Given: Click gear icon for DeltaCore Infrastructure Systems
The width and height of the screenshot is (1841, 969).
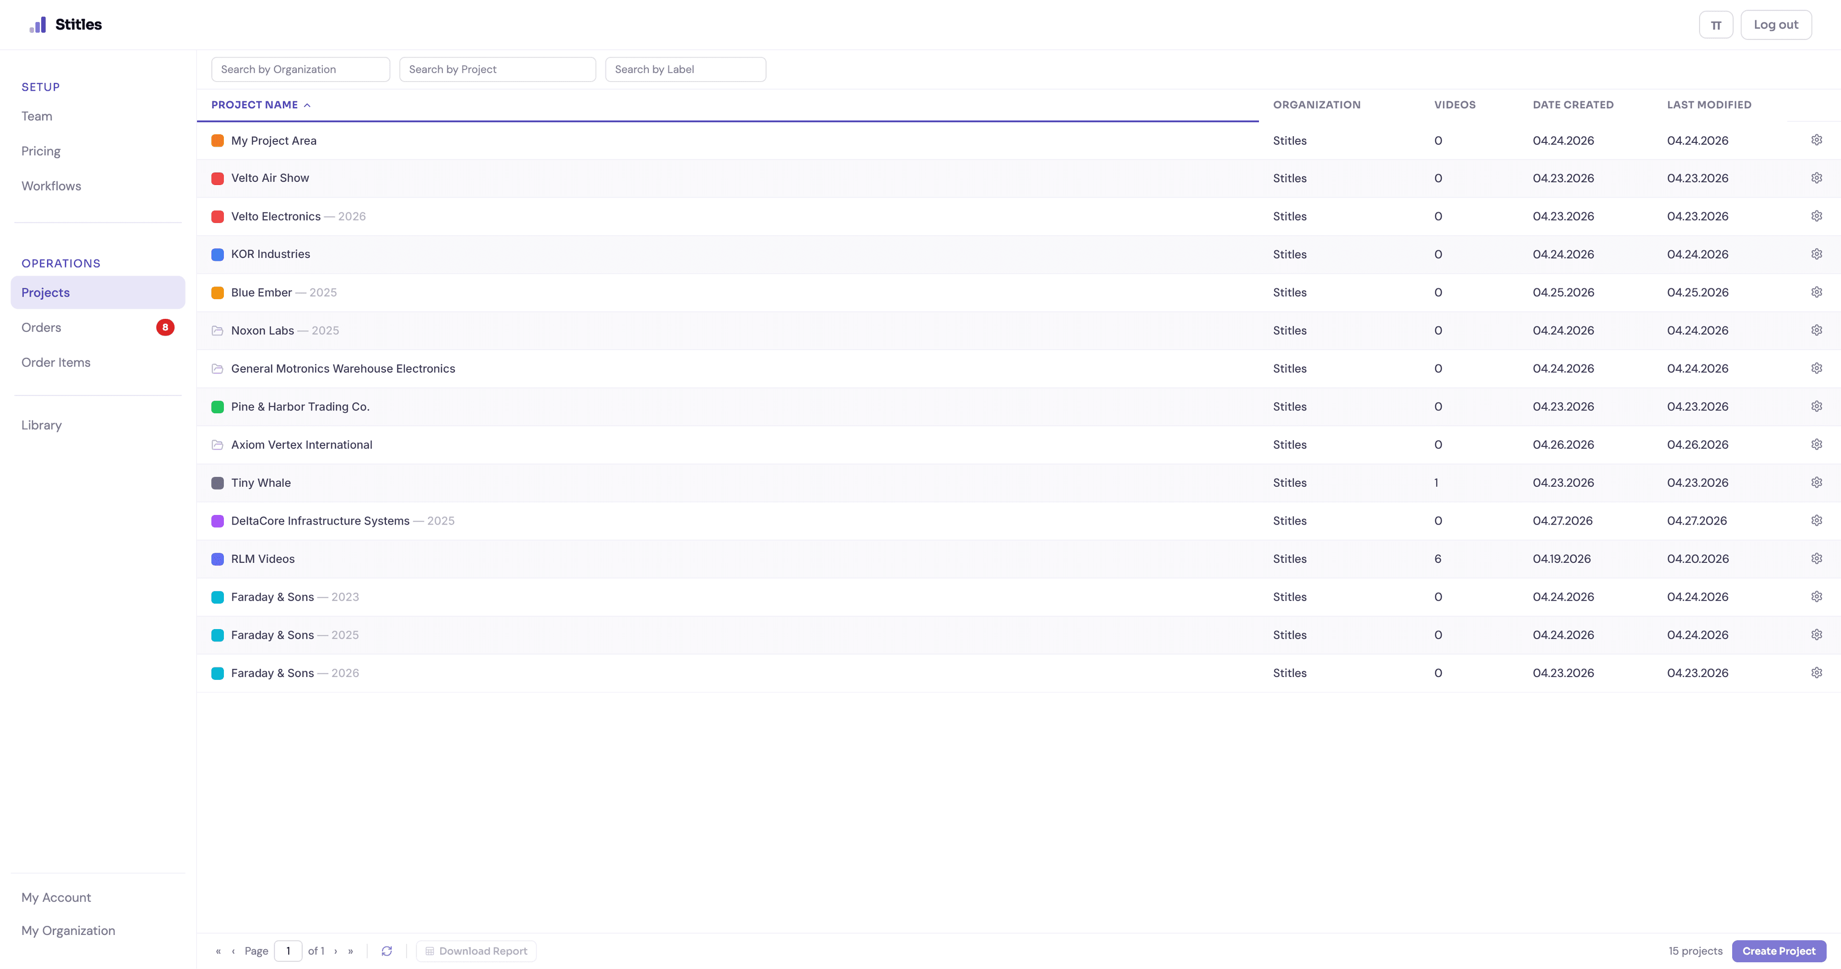Looking at the screenshot, I should coord(1816,520).
